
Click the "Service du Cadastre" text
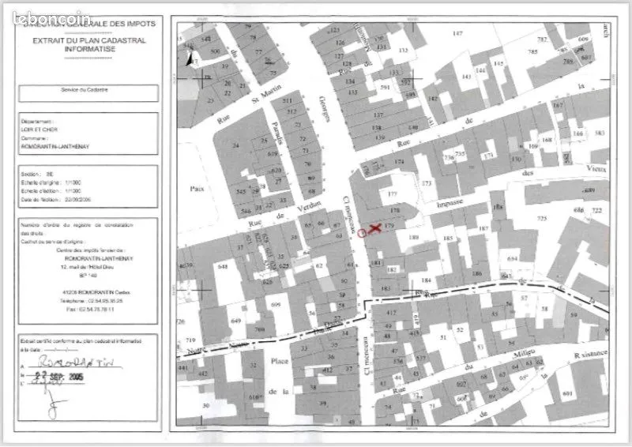pyautogui.click(x=85, y=90)
